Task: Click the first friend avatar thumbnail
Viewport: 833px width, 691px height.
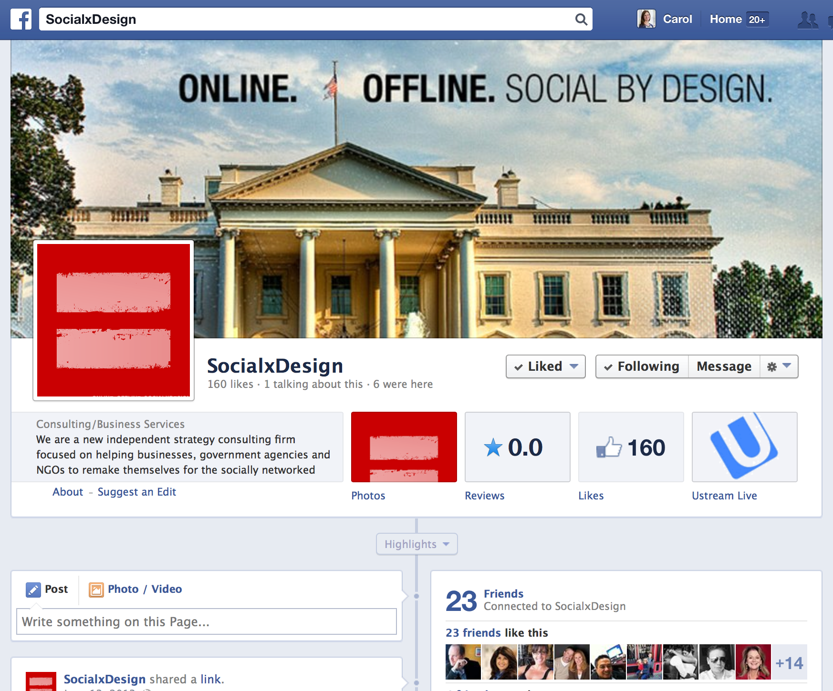Action: (x=463, y=662)
